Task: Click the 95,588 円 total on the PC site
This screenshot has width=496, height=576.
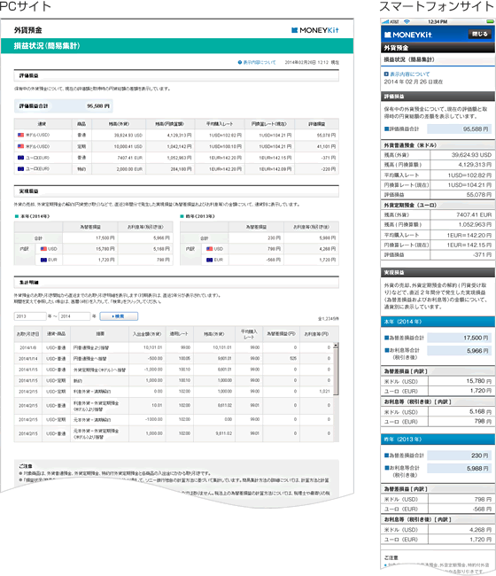Action: (x=98, y=105)
